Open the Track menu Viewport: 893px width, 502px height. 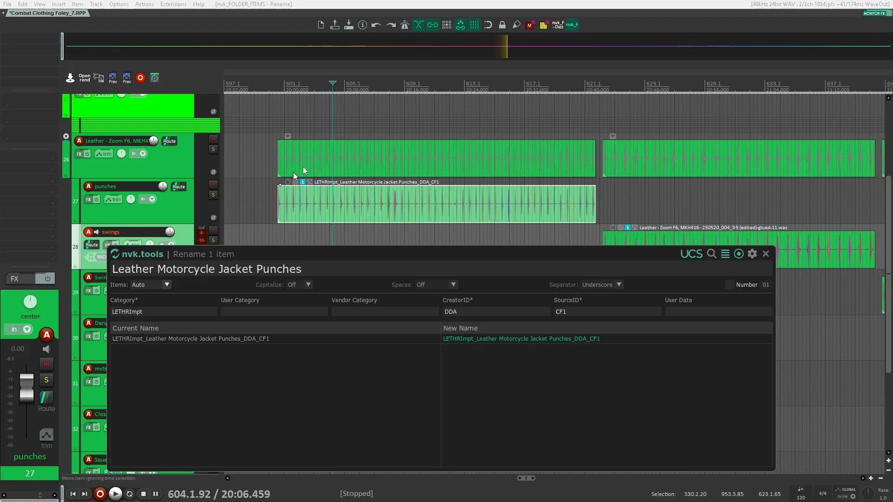coord(96,4)
